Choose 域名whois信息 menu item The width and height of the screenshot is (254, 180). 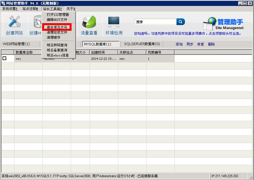(x=58, y=55)
